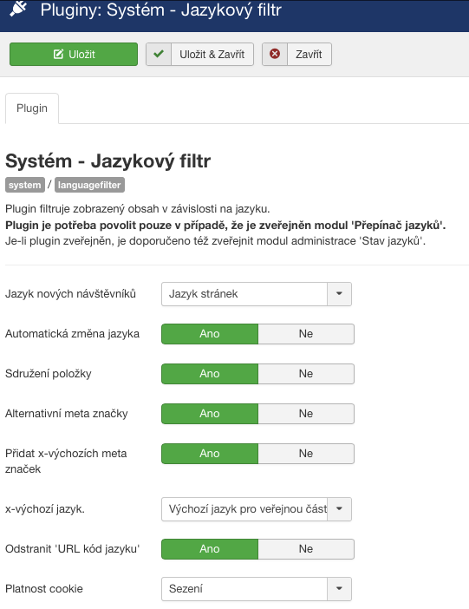Expand the x-výchozí jazyk dropdown arrow
The height and width of the screenshot is (609, 469).
(339, 508)
